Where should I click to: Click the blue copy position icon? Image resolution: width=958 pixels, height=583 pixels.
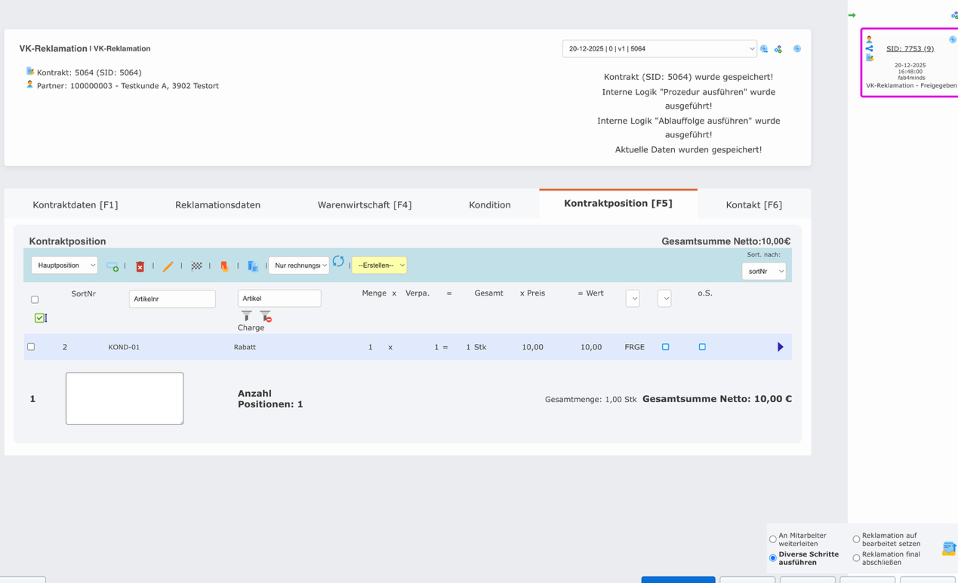tap(253, 266)
